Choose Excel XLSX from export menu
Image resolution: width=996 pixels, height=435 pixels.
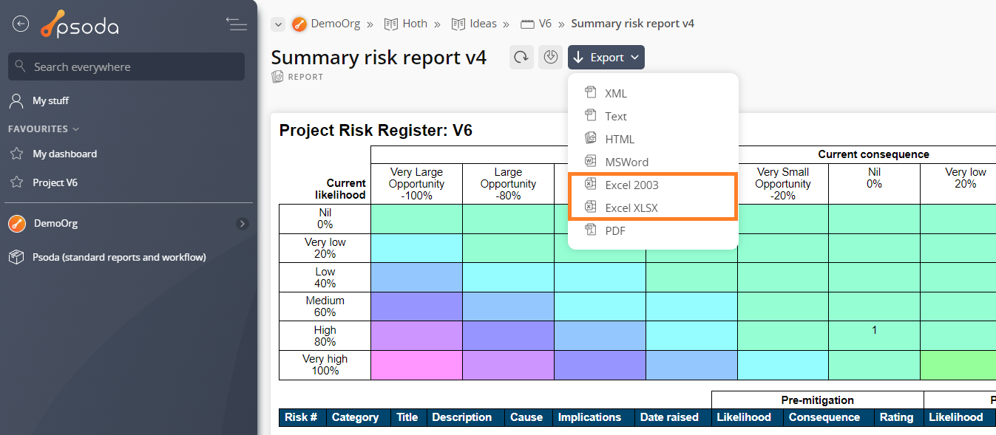[x=631, y=208]
